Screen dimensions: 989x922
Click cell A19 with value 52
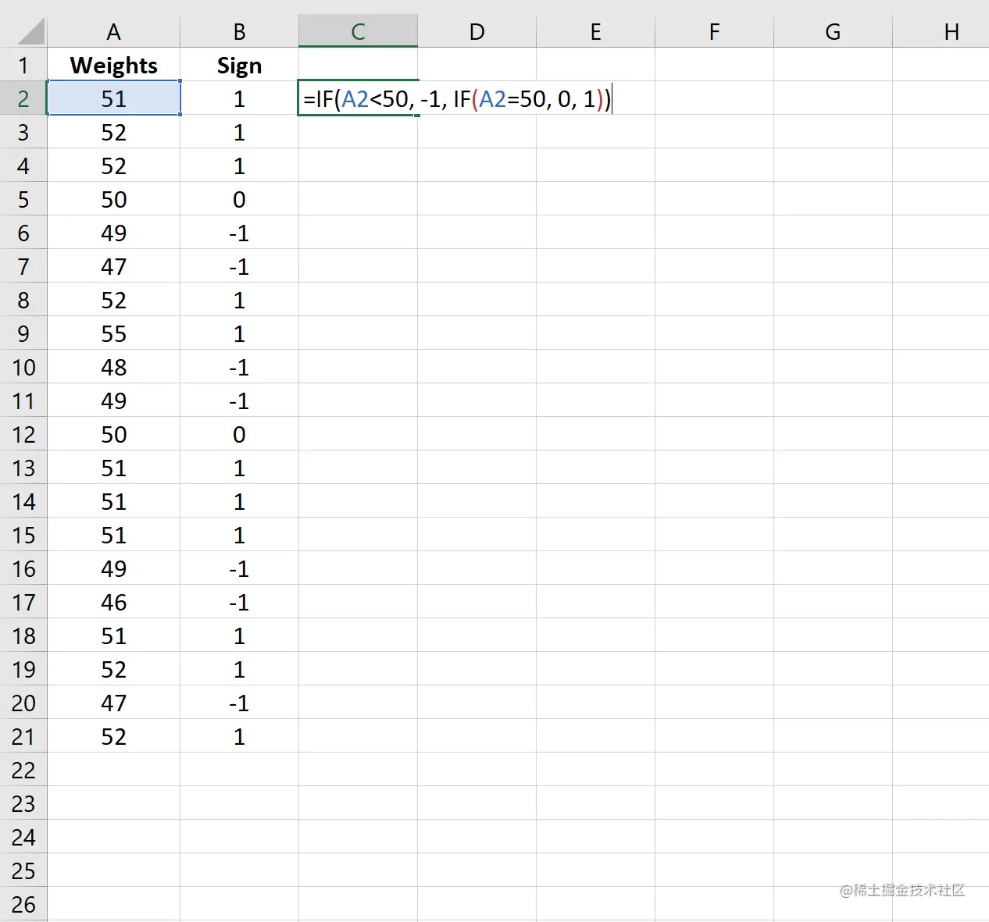click(114, 669)
